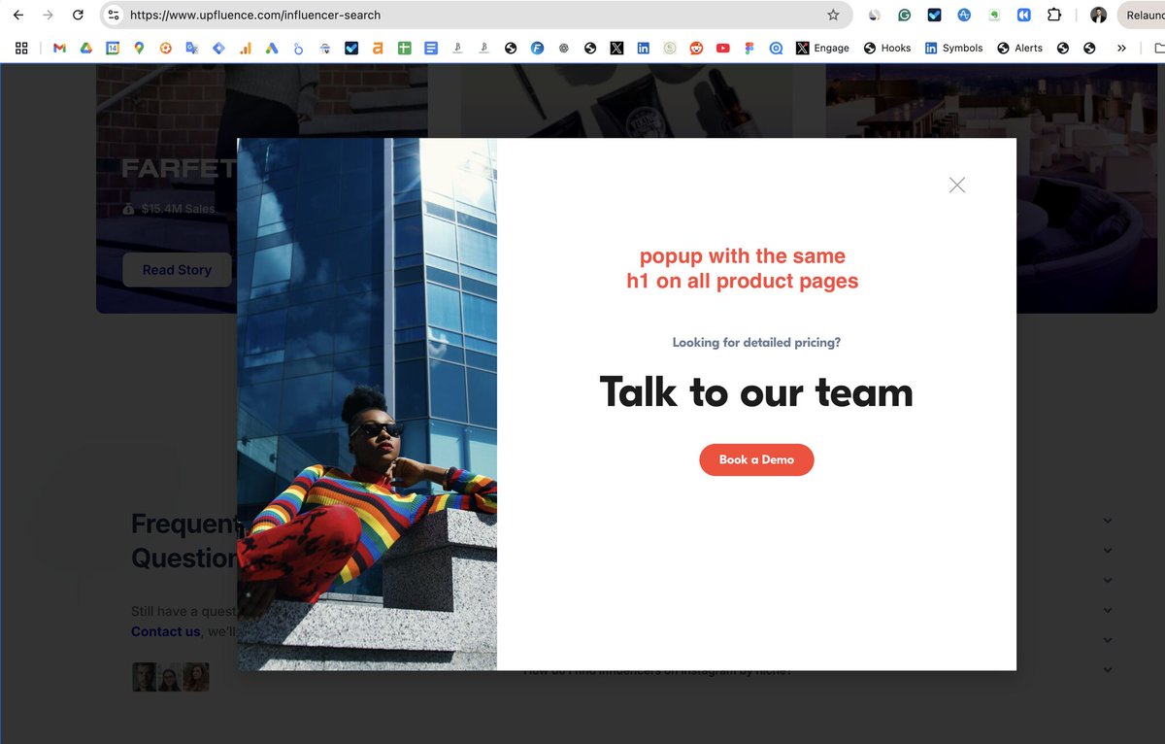
Task: Open the Hooks bookmark
Action: [887, 48]
